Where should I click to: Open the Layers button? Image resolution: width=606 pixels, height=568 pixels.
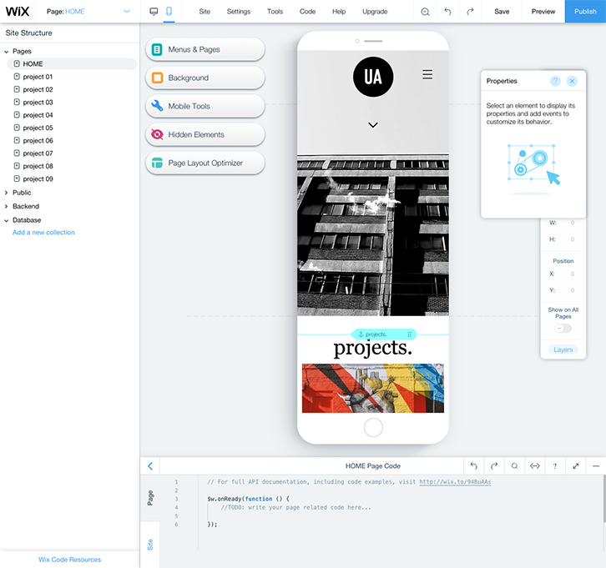coord(563,349)
